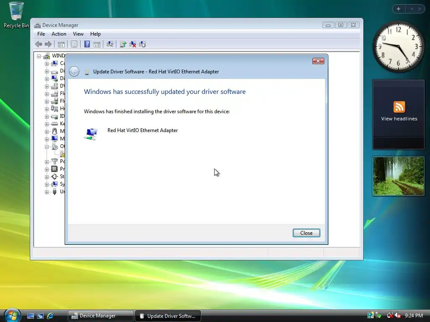Open Properties from the Device Manager toolbar
Image resolution: width=430 pixels, height=322 pixels.
pos(74,44)
